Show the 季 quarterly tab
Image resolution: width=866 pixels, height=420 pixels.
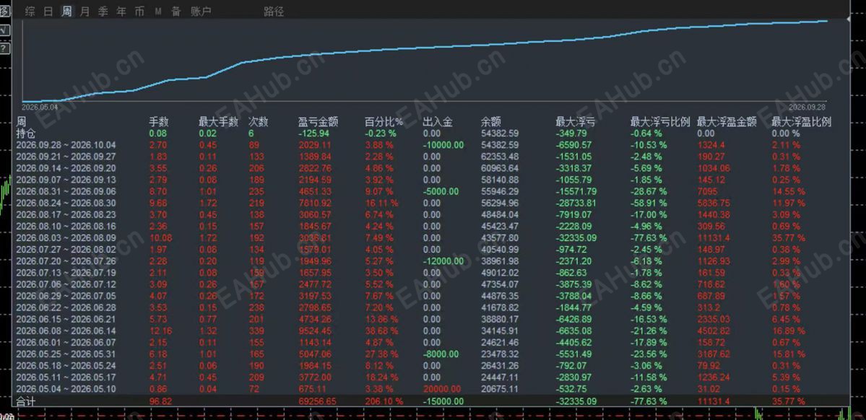pos(103,11)
